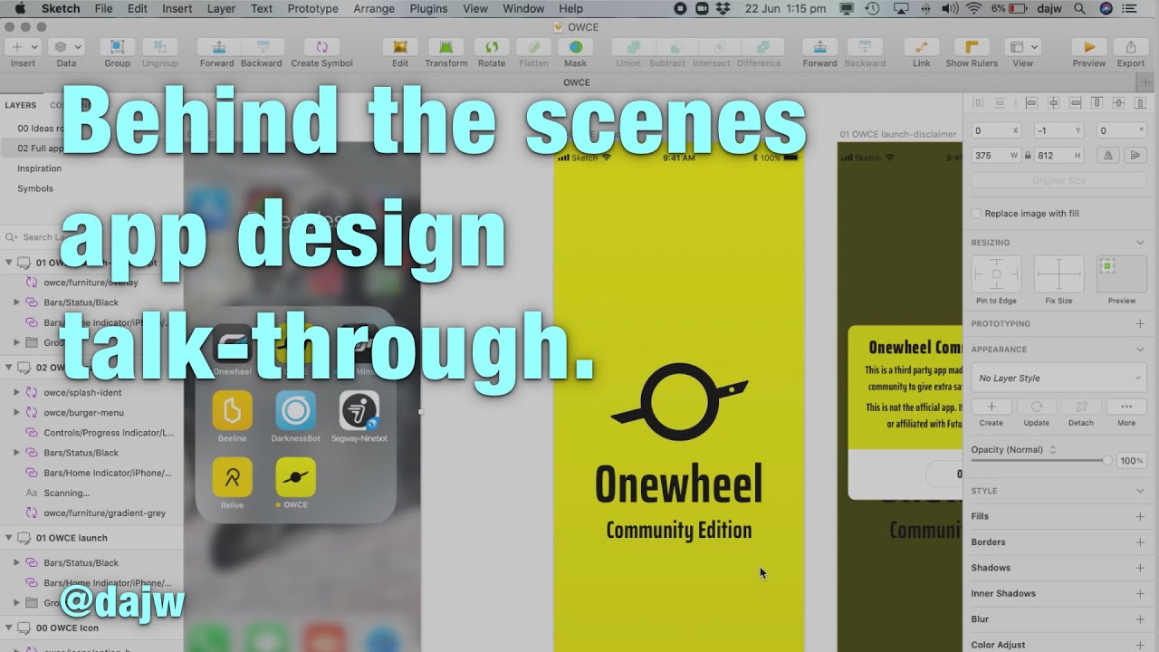
Task: Open the No Layer Style dropdown
Action: click(x=1058, y=379)
